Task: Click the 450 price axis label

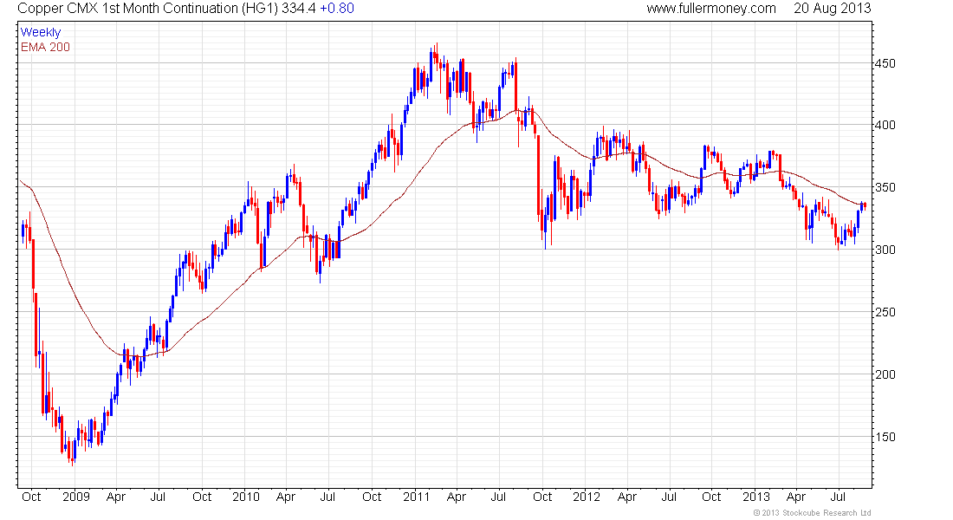Action: click(885, 63)
